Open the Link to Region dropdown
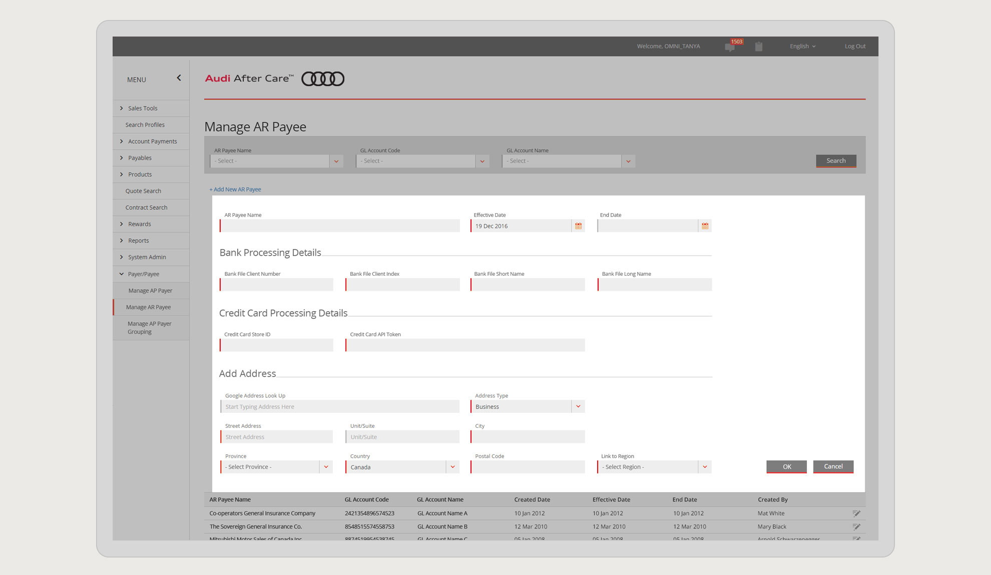 pos(654,467)
